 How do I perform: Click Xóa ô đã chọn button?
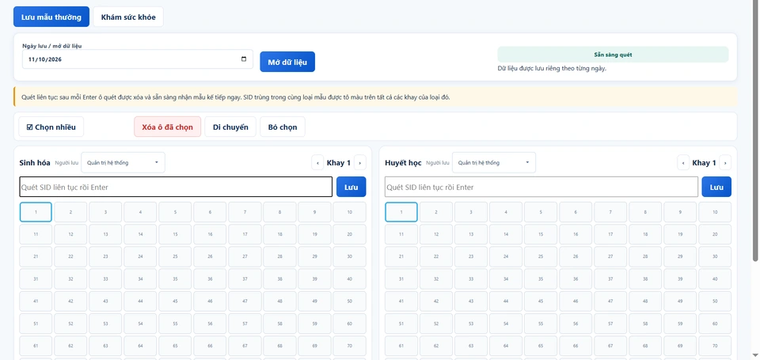tap(167, 127)
